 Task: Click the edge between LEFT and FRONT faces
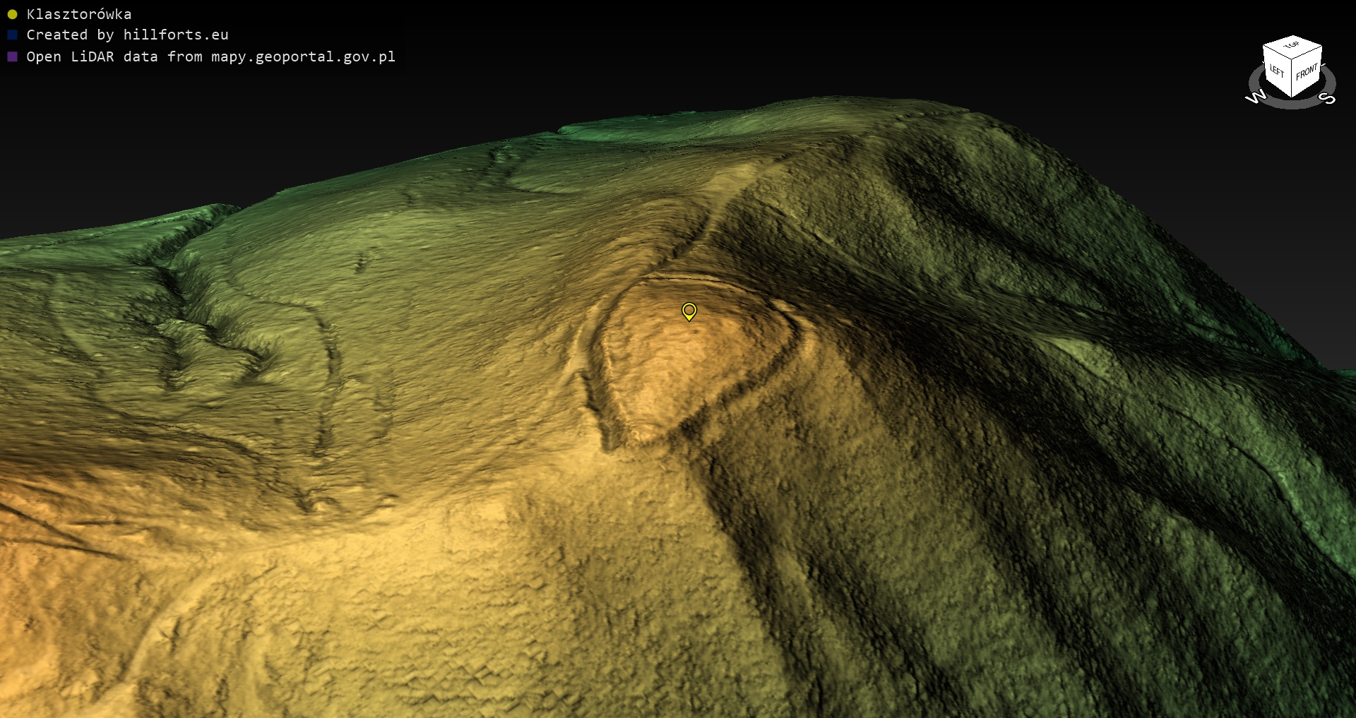pos(1292,78)
